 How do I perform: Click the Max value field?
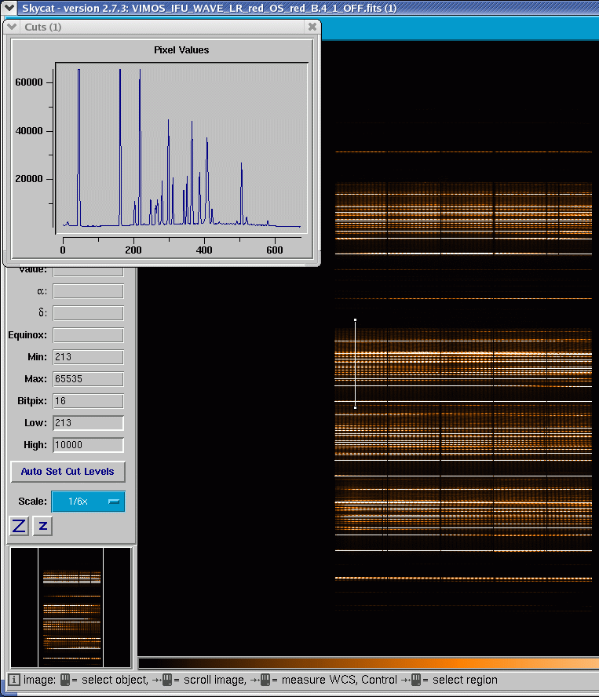click(x=88, y=379)
